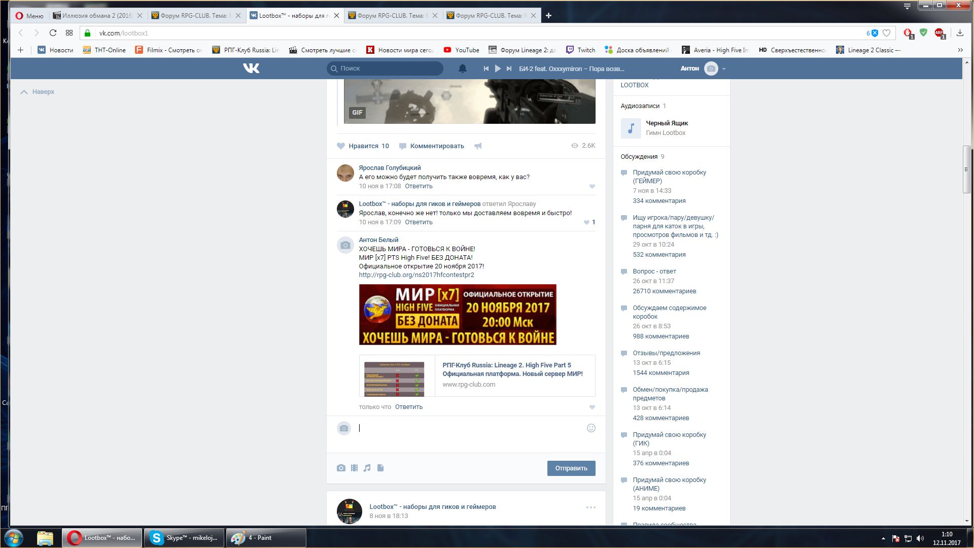The image size is (974, 548).
Task: Share the post via megaphone icon
Action: tap(478, 146)
